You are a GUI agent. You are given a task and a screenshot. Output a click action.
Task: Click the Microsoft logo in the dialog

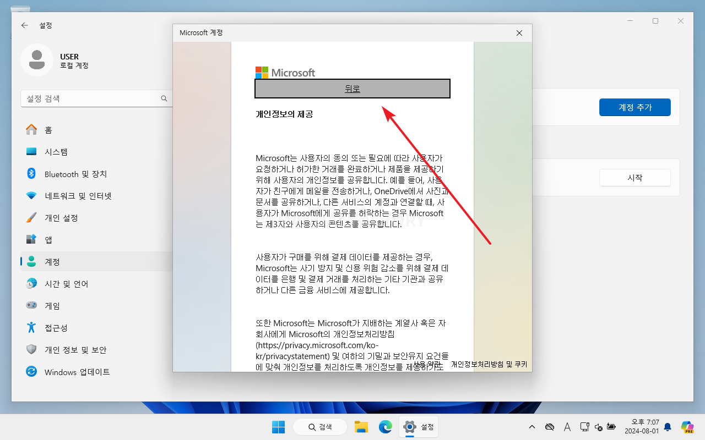(x=285, y=73)
